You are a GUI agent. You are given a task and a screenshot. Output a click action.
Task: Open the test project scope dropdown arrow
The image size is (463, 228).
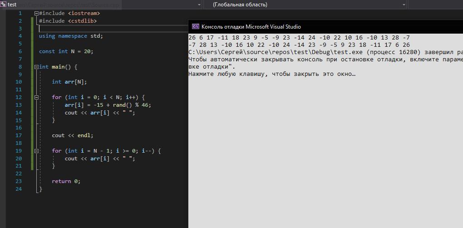(x=198, y=5)
